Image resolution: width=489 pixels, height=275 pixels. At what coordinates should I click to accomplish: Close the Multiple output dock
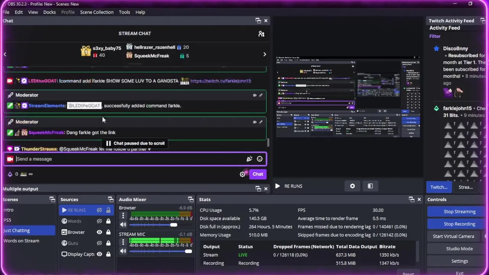pos(266,189)
